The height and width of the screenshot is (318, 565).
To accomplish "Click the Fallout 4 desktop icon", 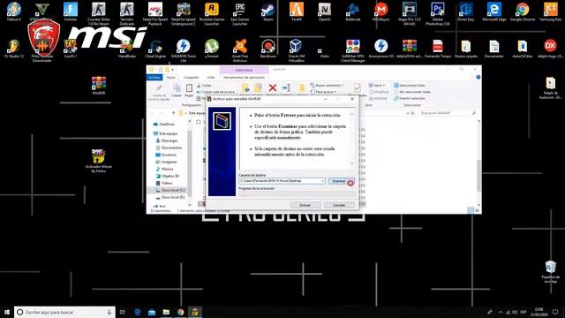I will (x=14, y=11).
